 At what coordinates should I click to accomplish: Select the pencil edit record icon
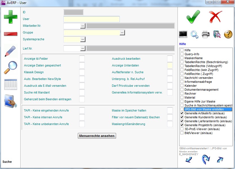click(x=10, y=51)
